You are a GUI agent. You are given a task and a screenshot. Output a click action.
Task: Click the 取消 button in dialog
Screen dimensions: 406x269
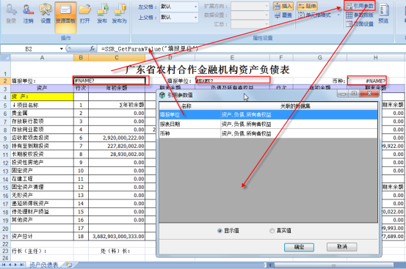(342, 247)
